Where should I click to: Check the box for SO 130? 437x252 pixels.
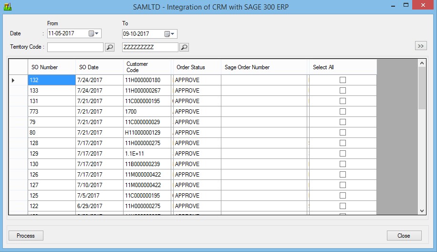click(x=343, y=164)
